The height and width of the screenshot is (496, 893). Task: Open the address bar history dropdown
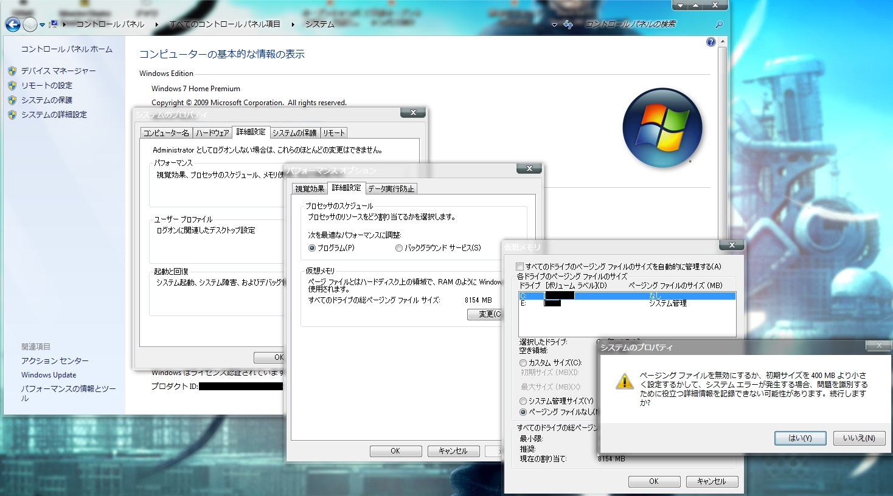[x=554, y=25]
